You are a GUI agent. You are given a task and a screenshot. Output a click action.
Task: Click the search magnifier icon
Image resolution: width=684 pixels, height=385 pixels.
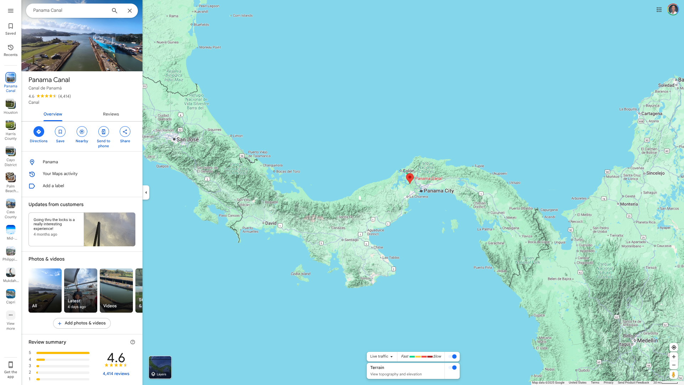(x=114, y=11)
